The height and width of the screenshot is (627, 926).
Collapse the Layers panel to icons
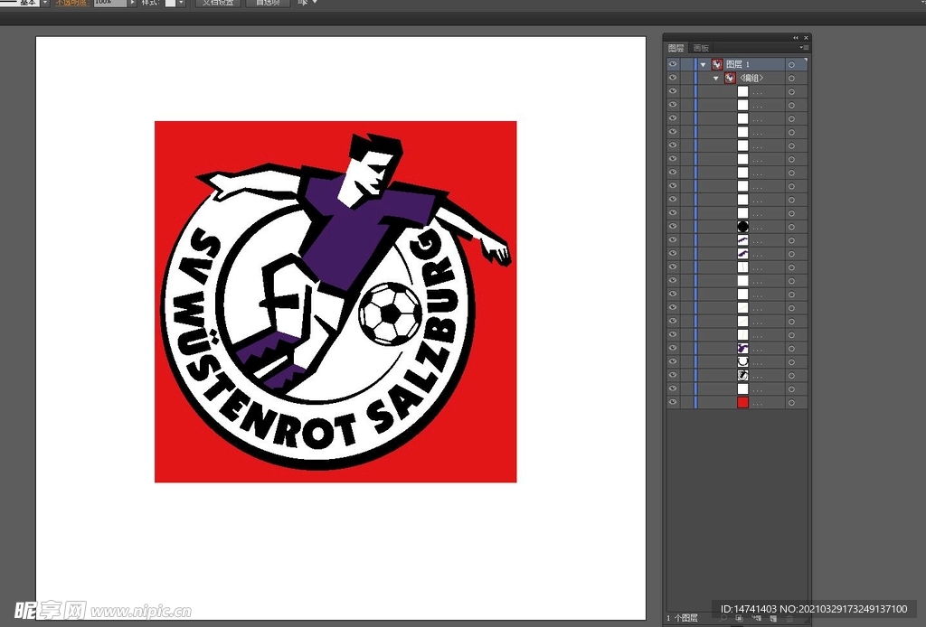[796, 38]
